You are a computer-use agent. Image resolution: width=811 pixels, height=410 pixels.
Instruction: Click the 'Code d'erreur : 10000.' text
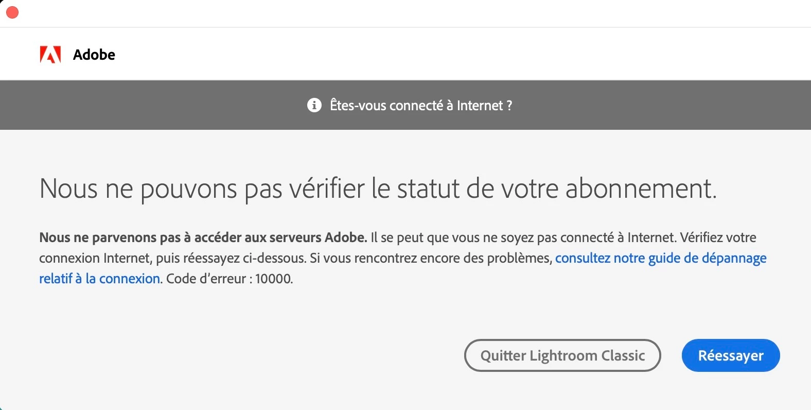pos(230,279)
